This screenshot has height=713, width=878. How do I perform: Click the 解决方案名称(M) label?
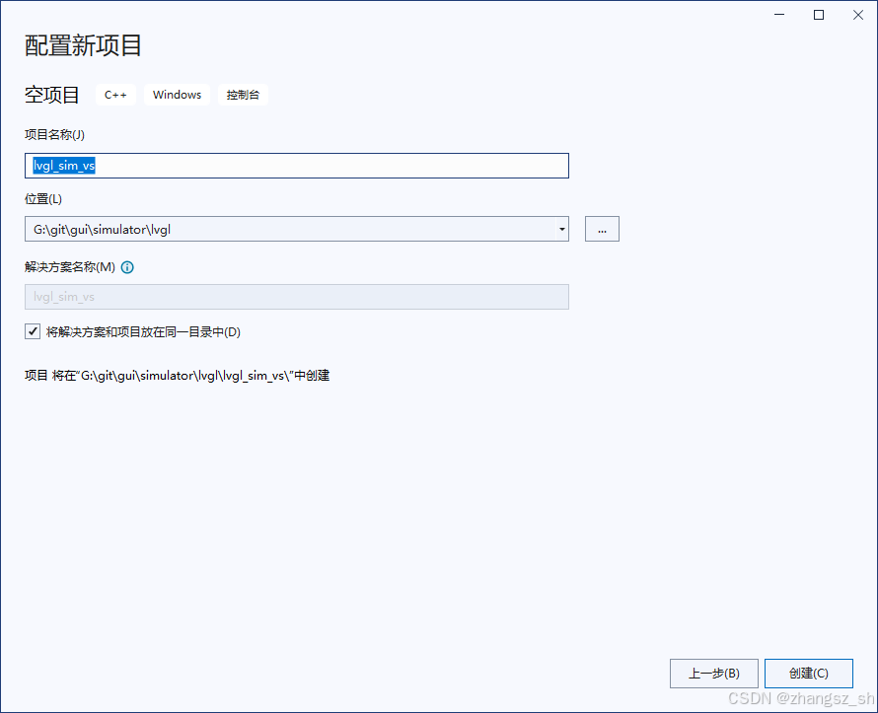[70, 267]
